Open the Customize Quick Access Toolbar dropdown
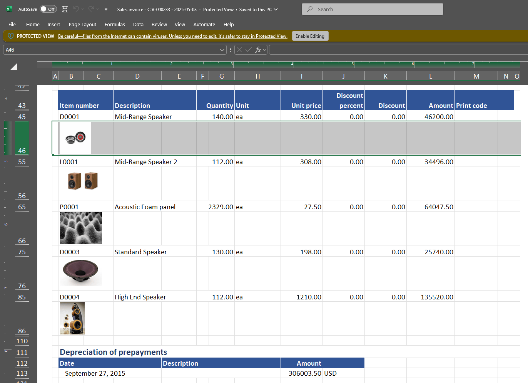The height and width of the screenshot is (383, 528). [106, 9]
